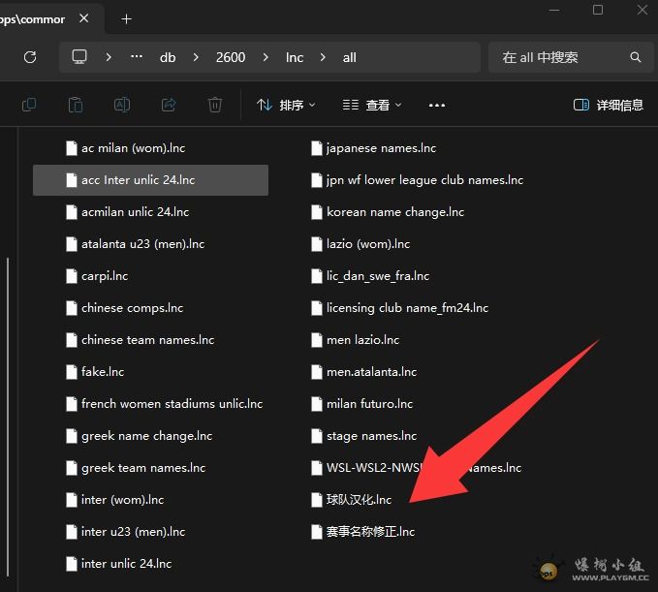
Task: Open the 查看 view dropdown
Action: 371,105
